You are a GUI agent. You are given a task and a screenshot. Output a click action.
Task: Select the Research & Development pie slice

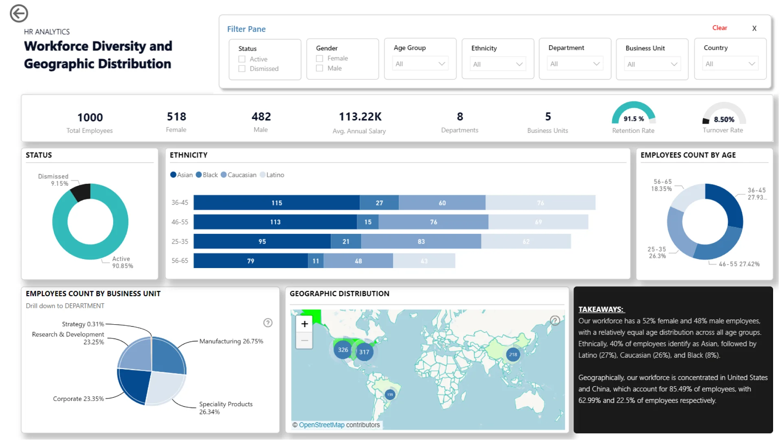click(x=136, y=355)
